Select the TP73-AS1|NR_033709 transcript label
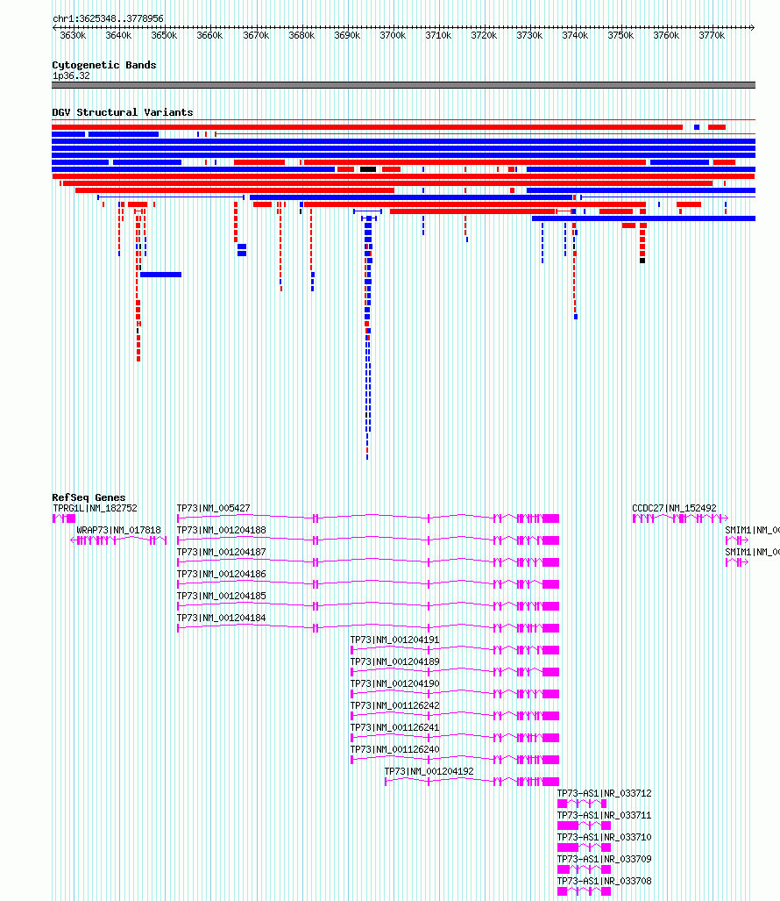Viewport: 780px width, 901px height. click(605, 859)
